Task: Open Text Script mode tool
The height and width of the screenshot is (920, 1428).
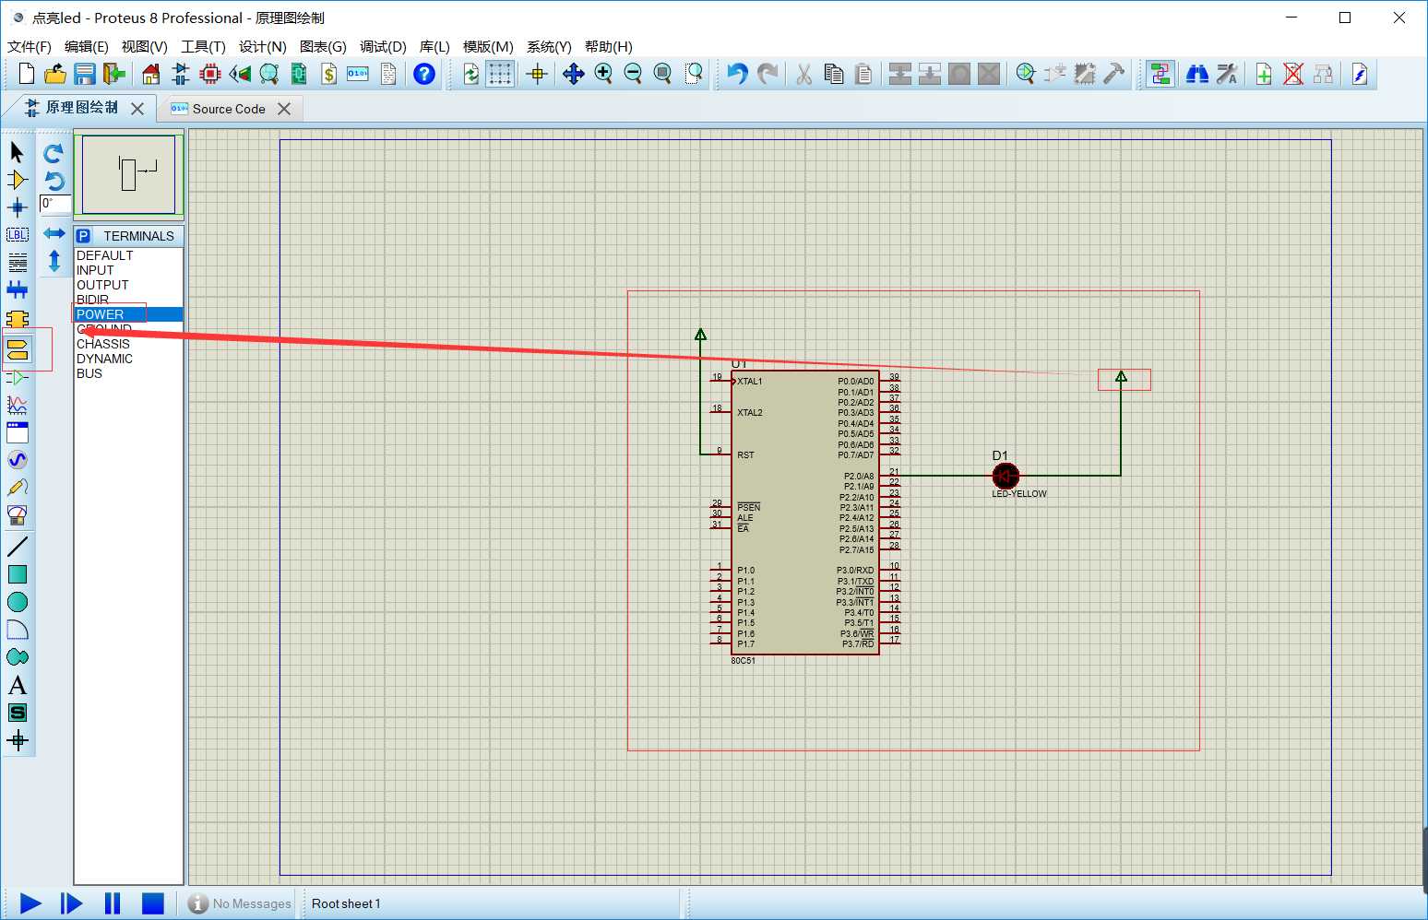Action: (17, 263)
